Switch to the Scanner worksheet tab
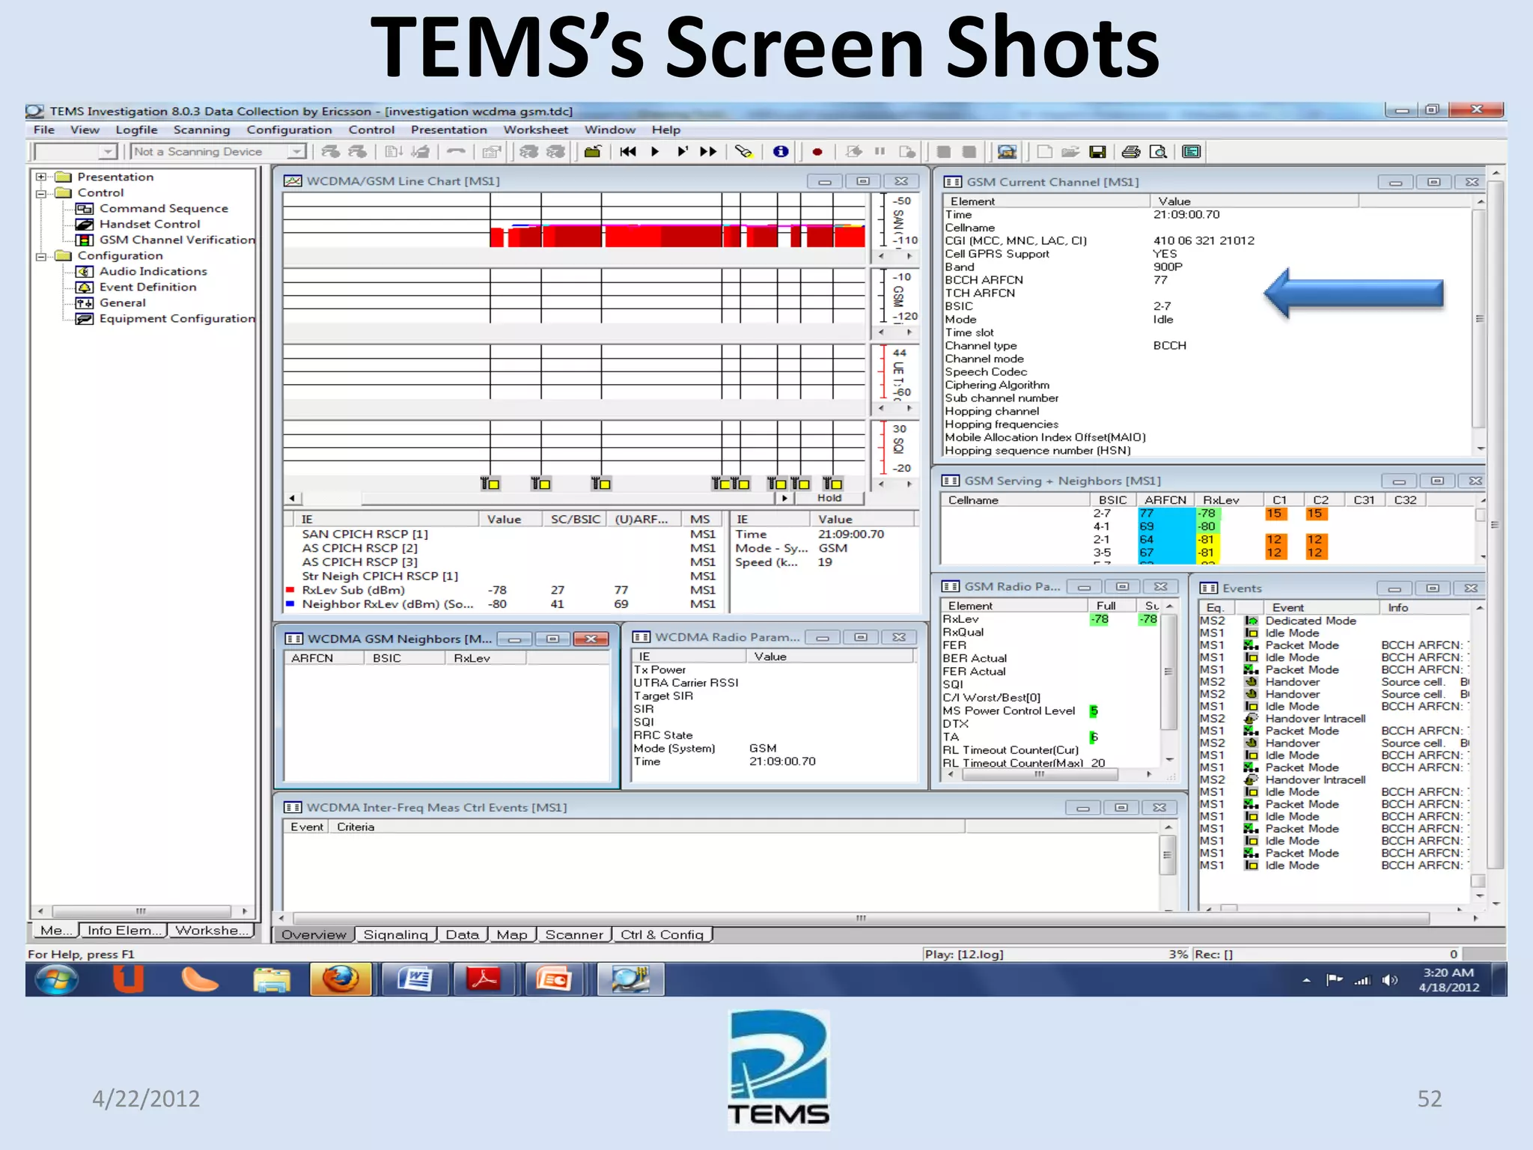Screen dimensions: 1533x1150 tap(574, 934)
